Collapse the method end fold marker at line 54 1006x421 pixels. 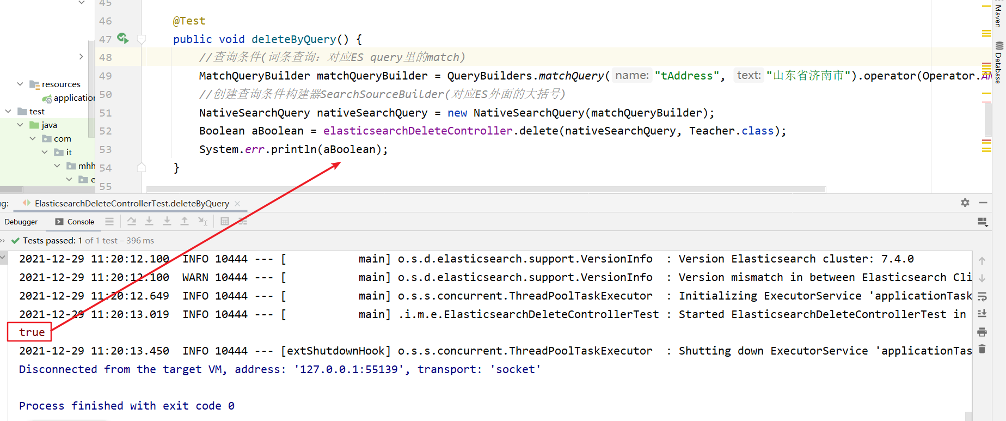[142, 168]
